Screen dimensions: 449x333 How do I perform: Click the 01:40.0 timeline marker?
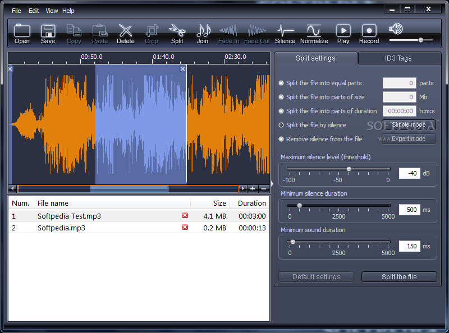point(163,57)
